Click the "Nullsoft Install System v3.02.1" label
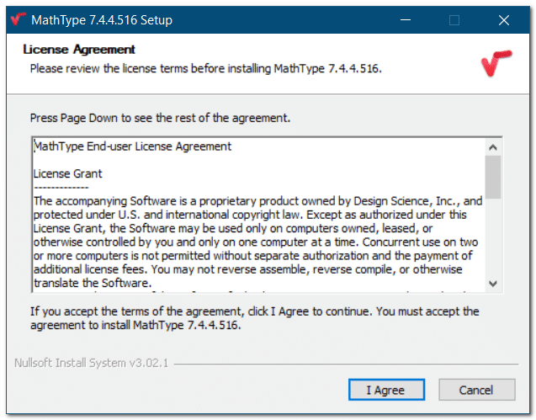The width and height of the screenshot is (536, 420). [92, 364]
